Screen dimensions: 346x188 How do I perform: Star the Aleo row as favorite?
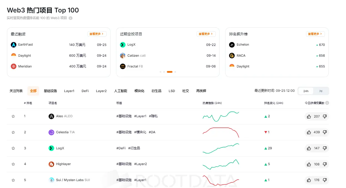[x=13, y=116]
